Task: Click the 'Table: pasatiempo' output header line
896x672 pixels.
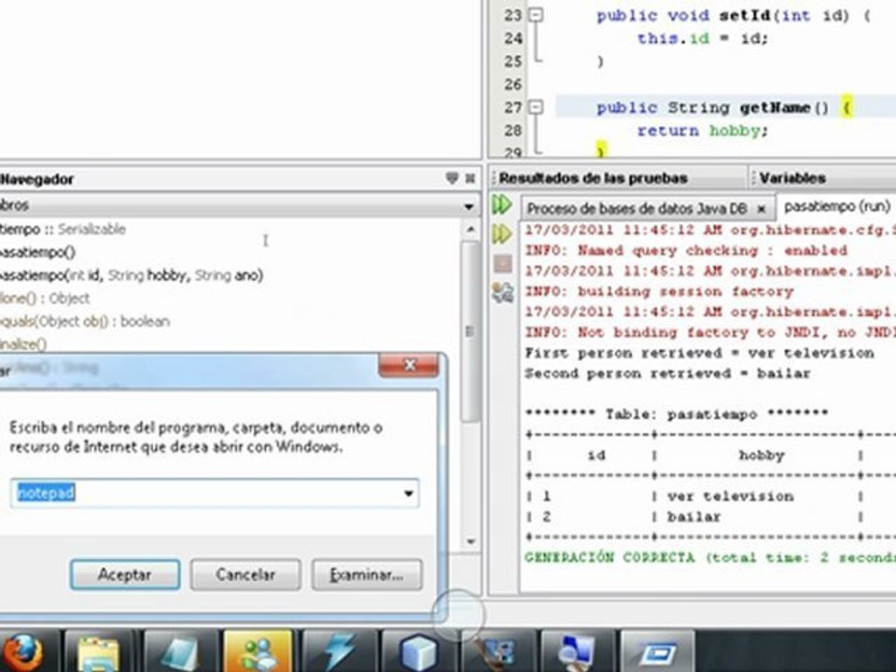Action: pos(677,413)
